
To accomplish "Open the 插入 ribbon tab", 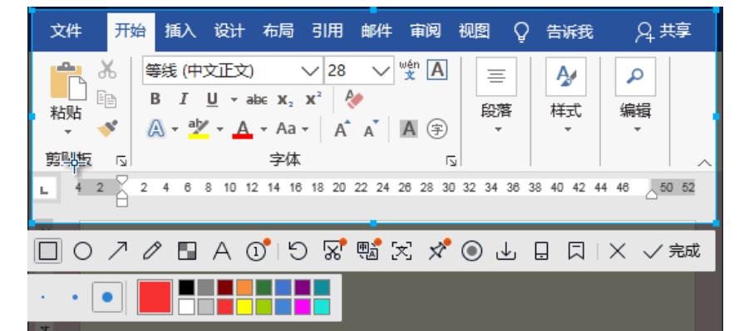I will click(x=180, y=32).
